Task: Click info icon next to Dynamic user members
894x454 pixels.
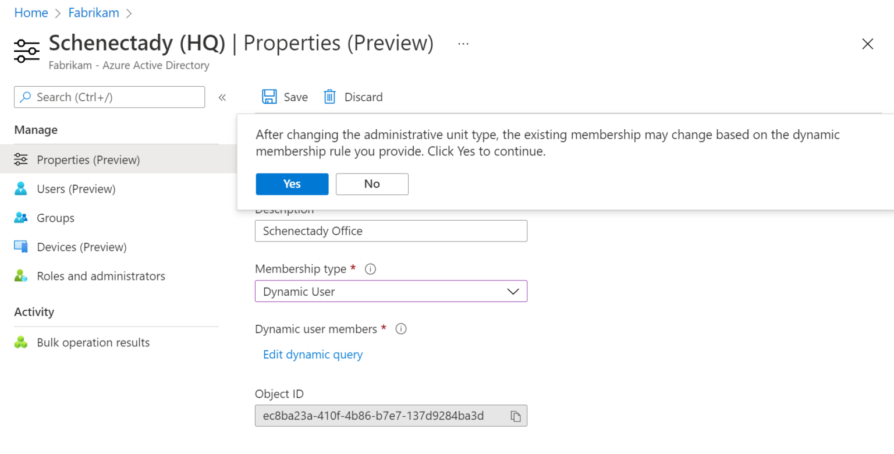Action: [400, 329]
